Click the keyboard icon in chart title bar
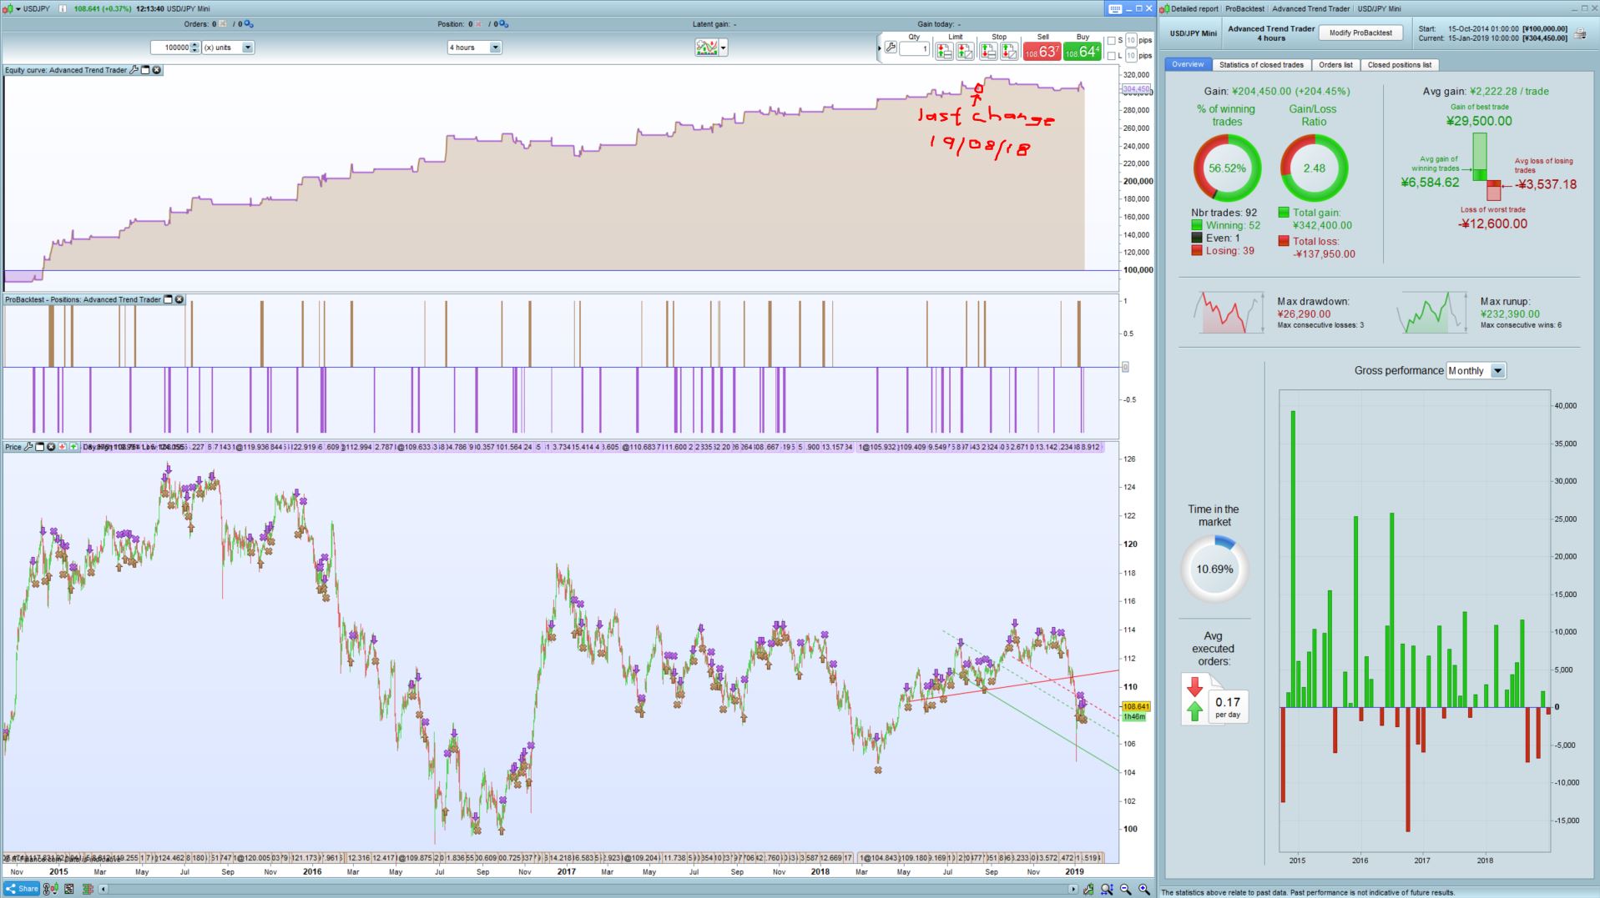This screenshot has height=898, width=1600. point(1116,9)
